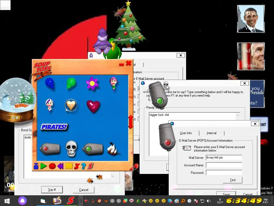
Task: Click the blue weight icon in Soup Toys toolbar
Action: coord(36,166)
